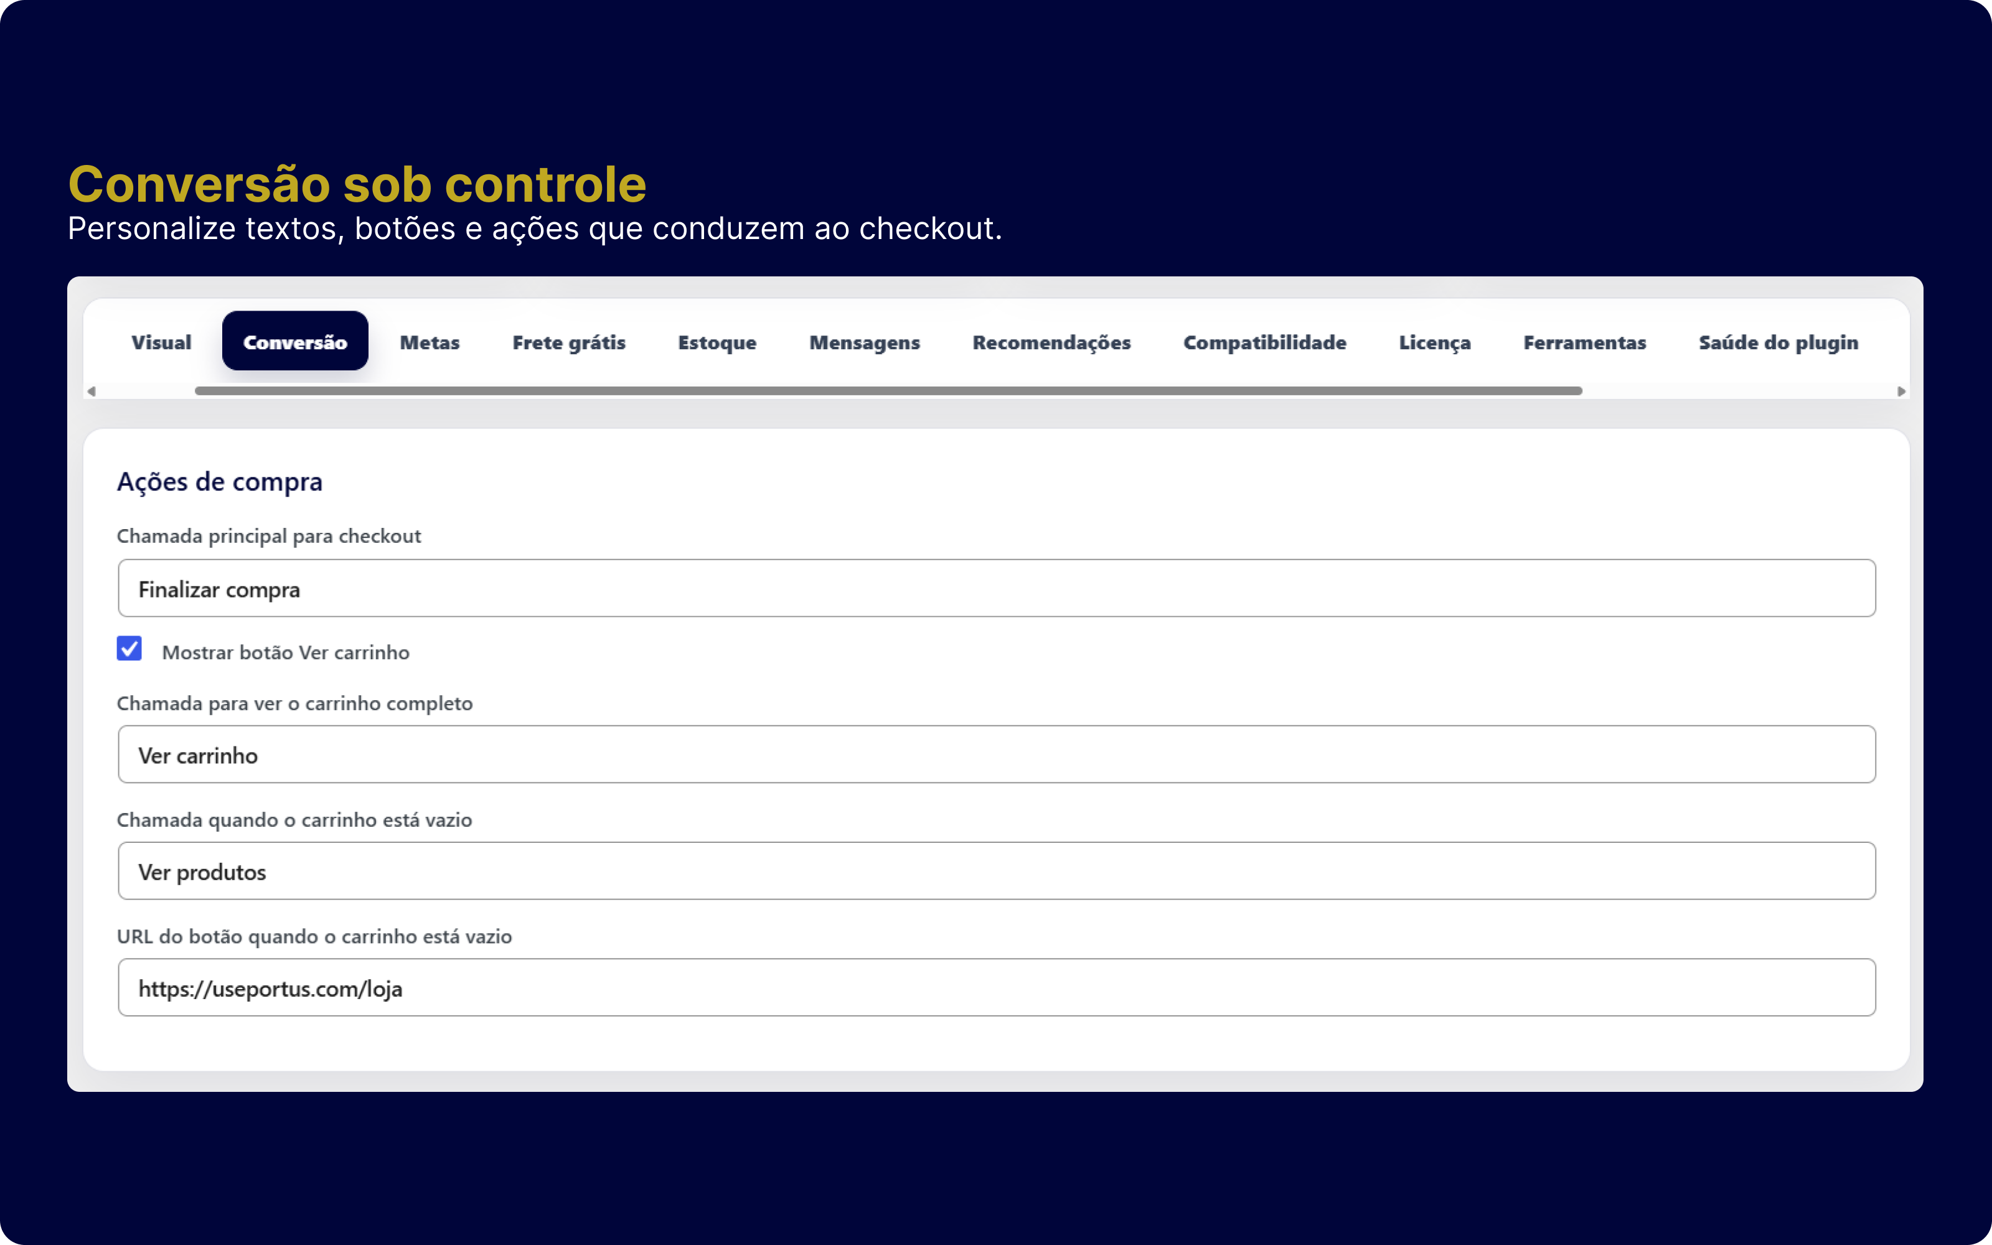Image resolution: width=1992 pixels, height=1245 pixels.
Task: Focus the Ver produtos text field
Action: pyautogui.click(x=996, y=870)
